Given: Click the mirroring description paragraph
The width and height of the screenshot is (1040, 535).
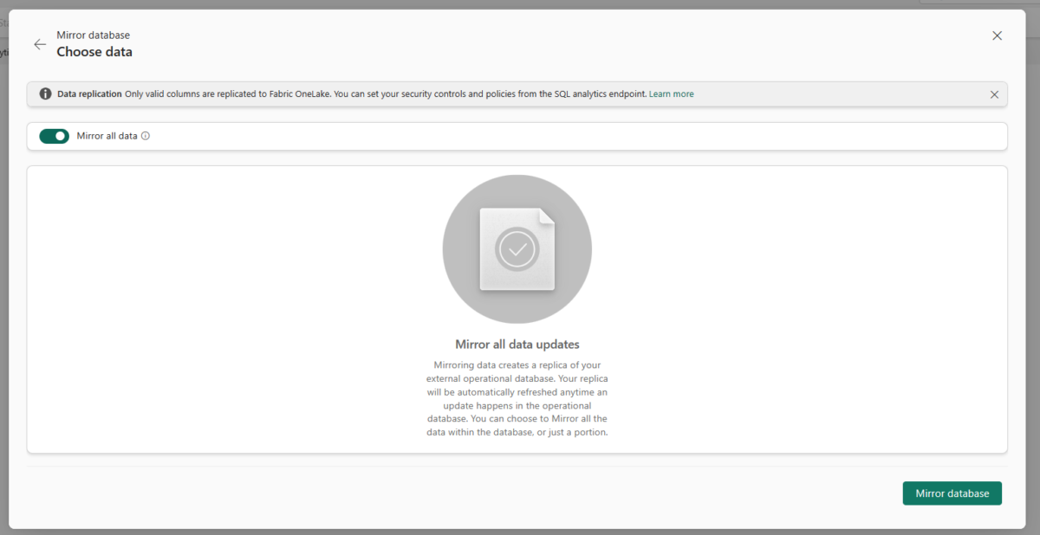Looking at the screenshot, I should 517,398.
